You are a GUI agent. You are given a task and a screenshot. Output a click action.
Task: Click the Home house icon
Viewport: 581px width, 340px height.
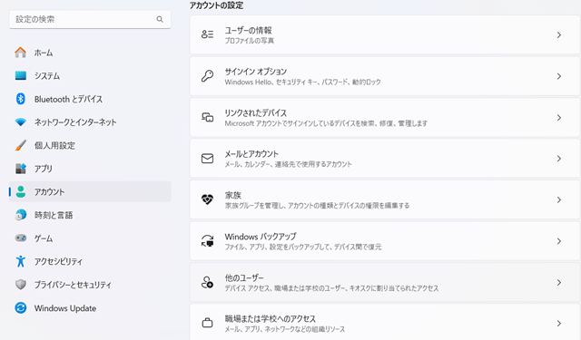click(x=20, y=53)
